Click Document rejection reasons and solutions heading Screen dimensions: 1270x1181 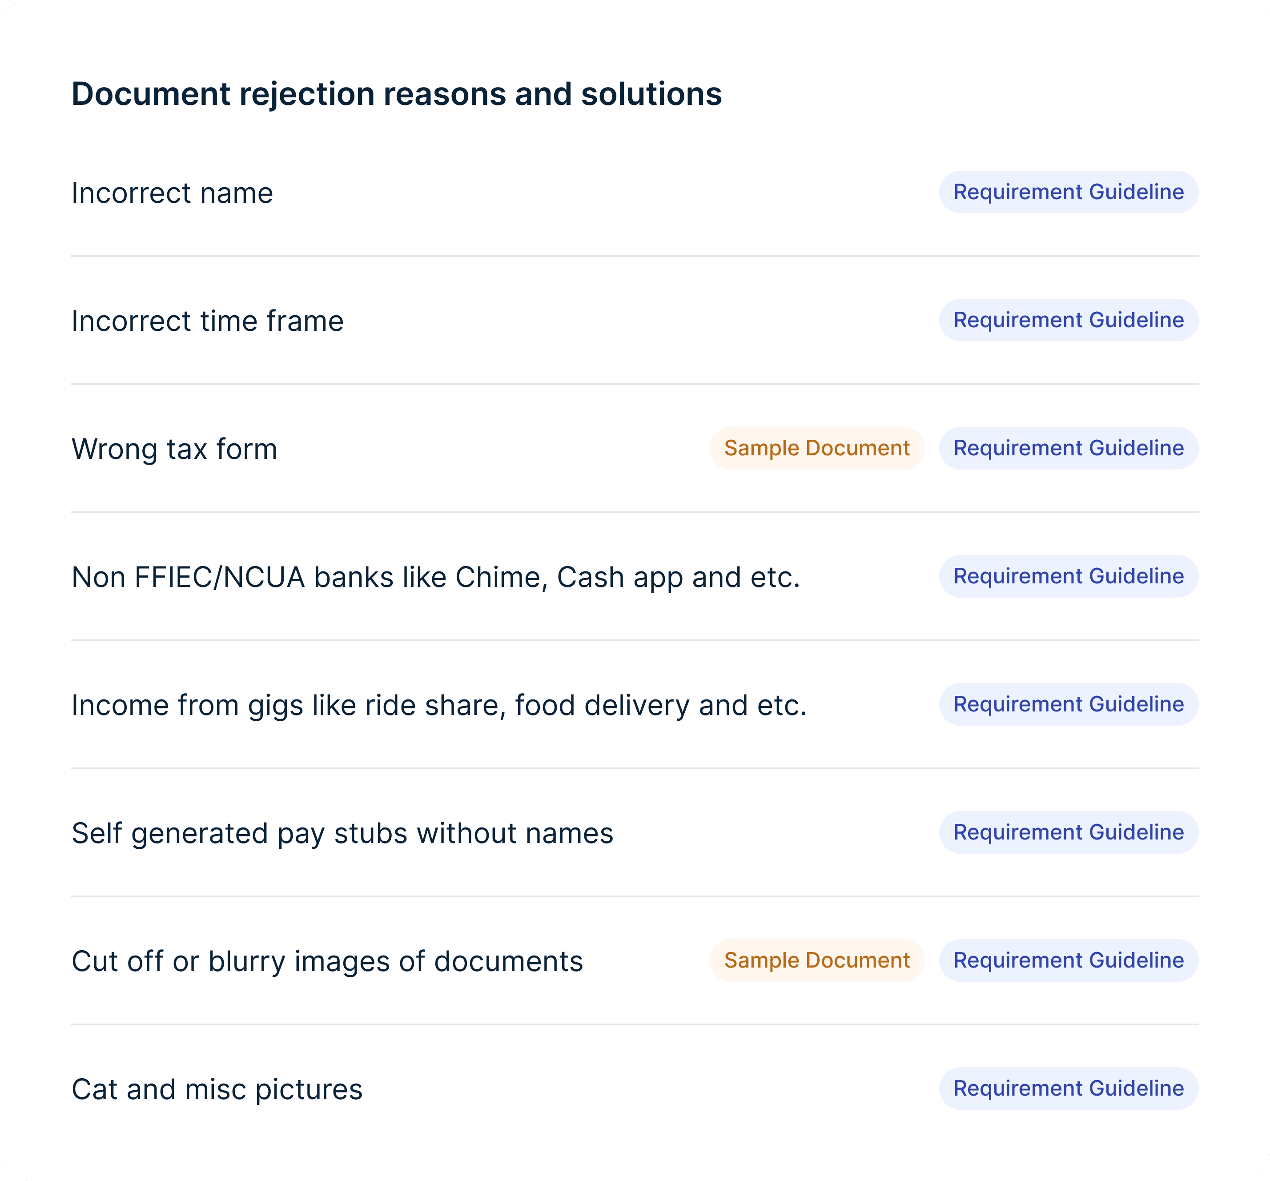click(x=397, y=94)
